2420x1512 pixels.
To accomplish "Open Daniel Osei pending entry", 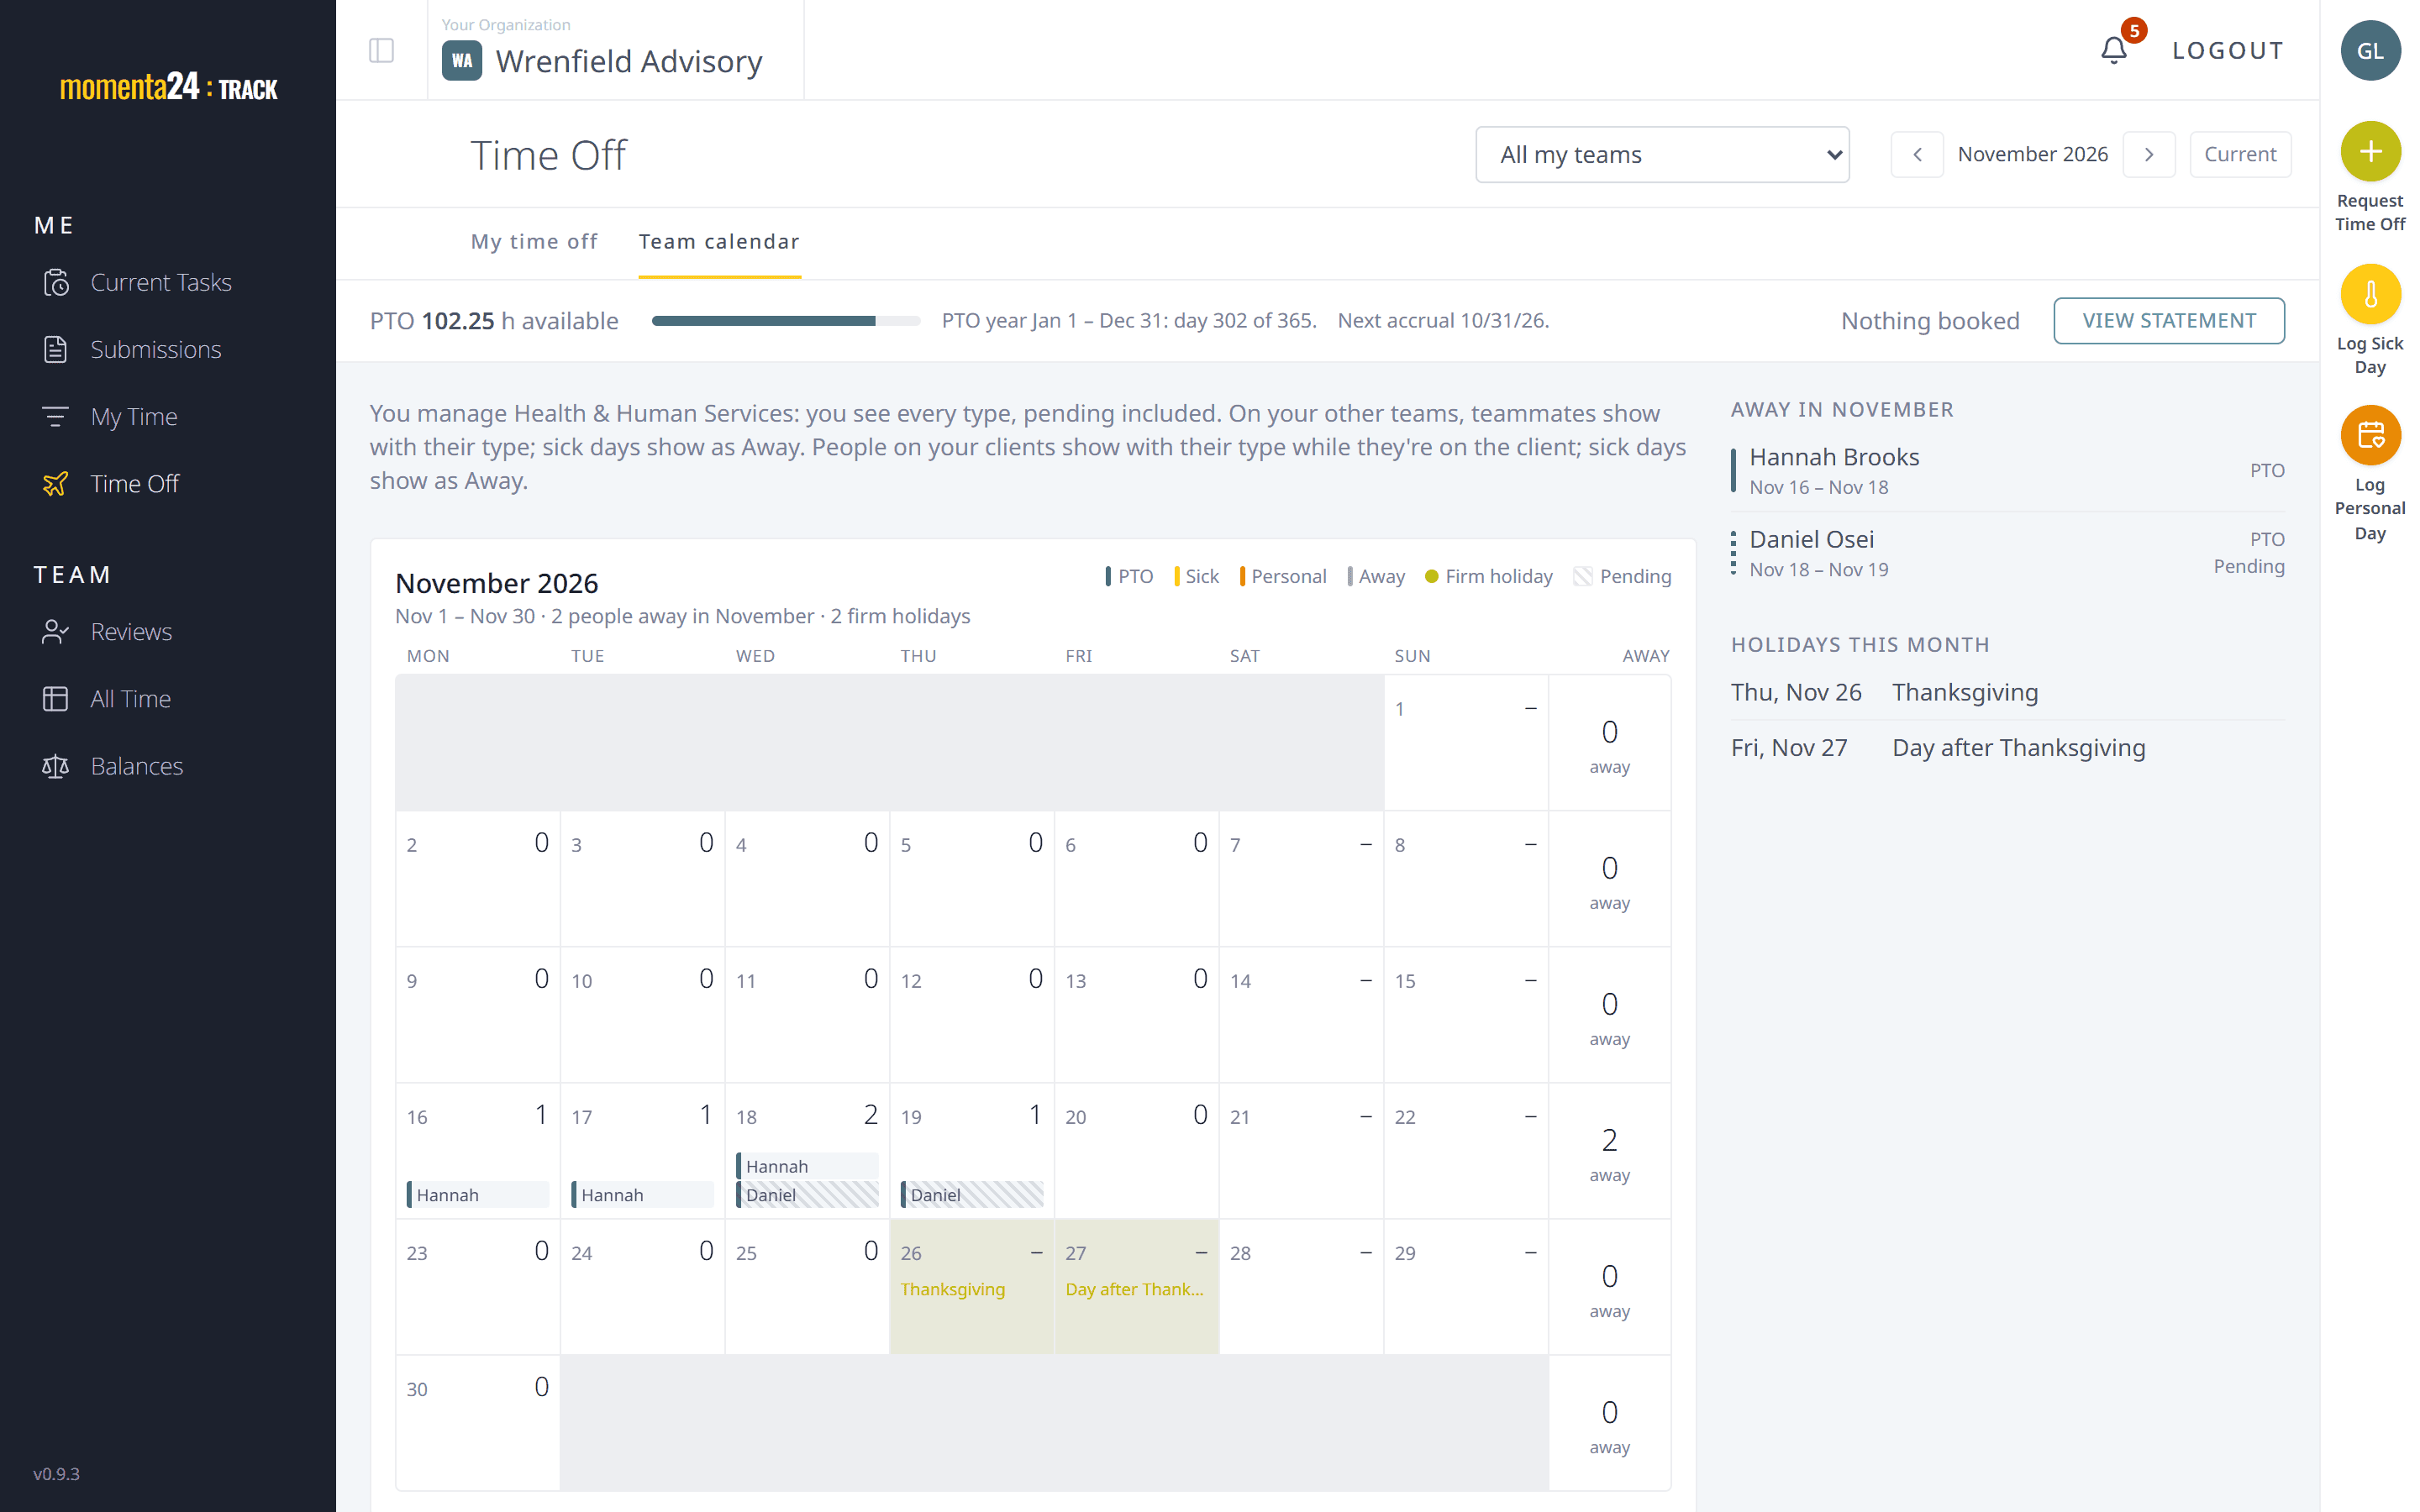I will coord(2007,553).
